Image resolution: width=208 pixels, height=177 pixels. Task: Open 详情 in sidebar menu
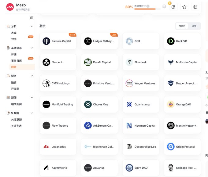[14, 55]
